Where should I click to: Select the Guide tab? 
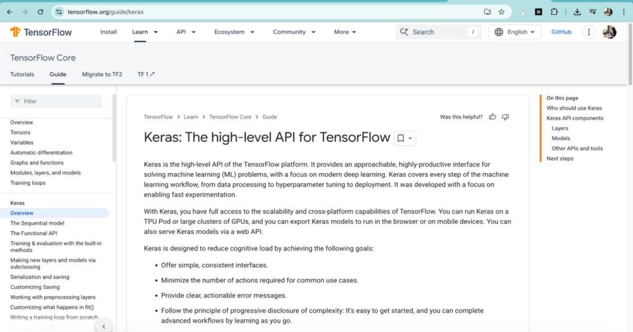click(x=57, y=74)
